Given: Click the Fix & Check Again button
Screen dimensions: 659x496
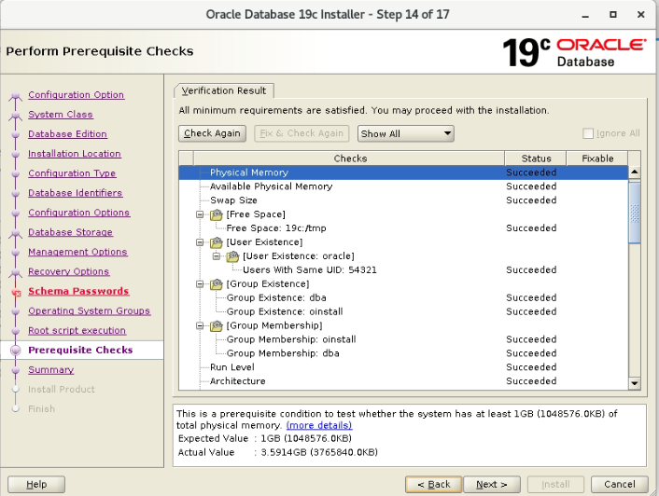Looking at the screenshot, I should (301, 133).
